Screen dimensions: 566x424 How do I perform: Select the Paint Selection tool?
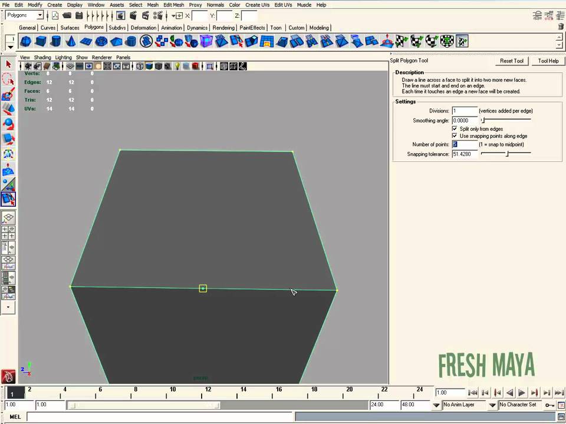8,94
